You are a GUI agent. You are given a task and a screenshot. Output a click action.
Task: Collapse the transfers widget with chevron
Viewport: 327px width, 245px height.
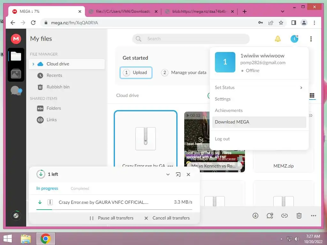coord(168,174)
